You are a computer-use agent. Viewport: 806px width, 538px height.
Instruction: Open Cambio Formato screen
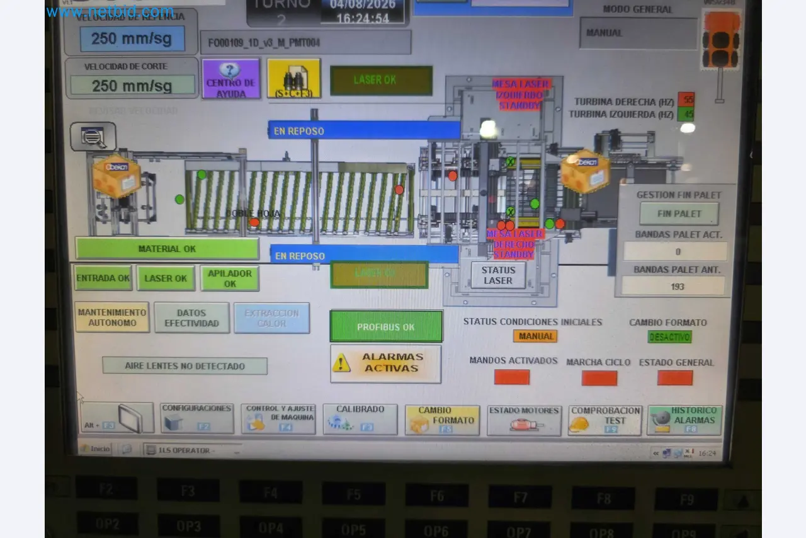[442, 420]
